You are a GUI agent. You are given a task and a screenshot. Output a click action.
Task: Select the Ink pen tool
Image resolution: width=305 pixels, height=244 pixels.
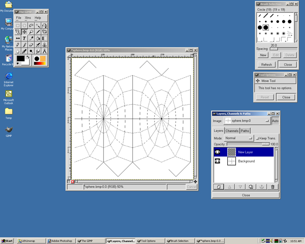point(24,51)
